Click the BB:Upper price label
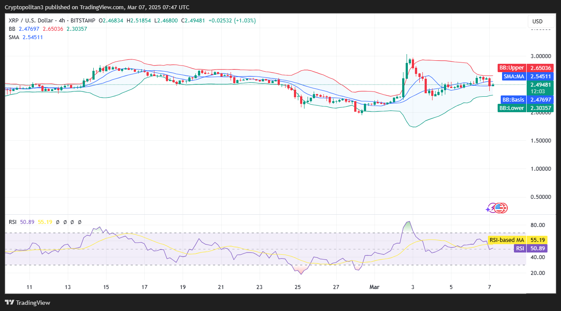The image size is (561, 311). [x=511, y=68]
